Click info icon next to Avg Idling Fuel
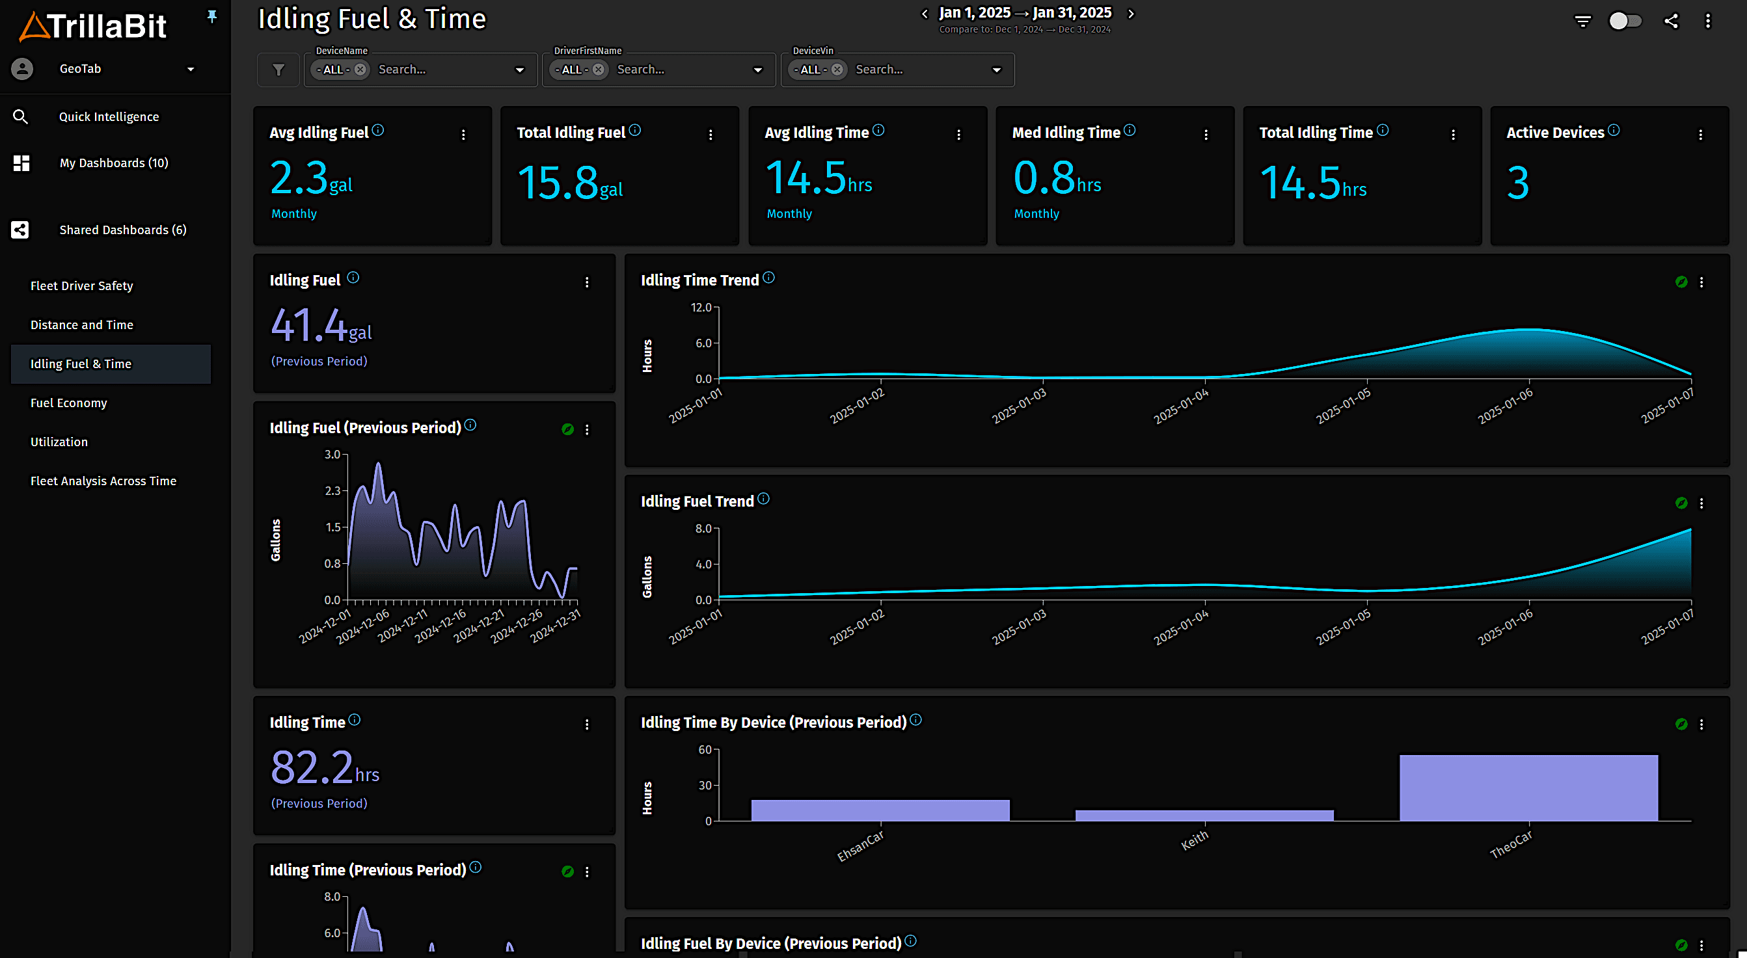This screenshot has height=958, width=1747. [x=378, y=130]
